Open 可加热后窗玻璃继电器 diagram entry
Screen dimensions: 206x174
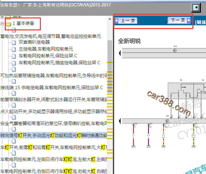[53, 76]
